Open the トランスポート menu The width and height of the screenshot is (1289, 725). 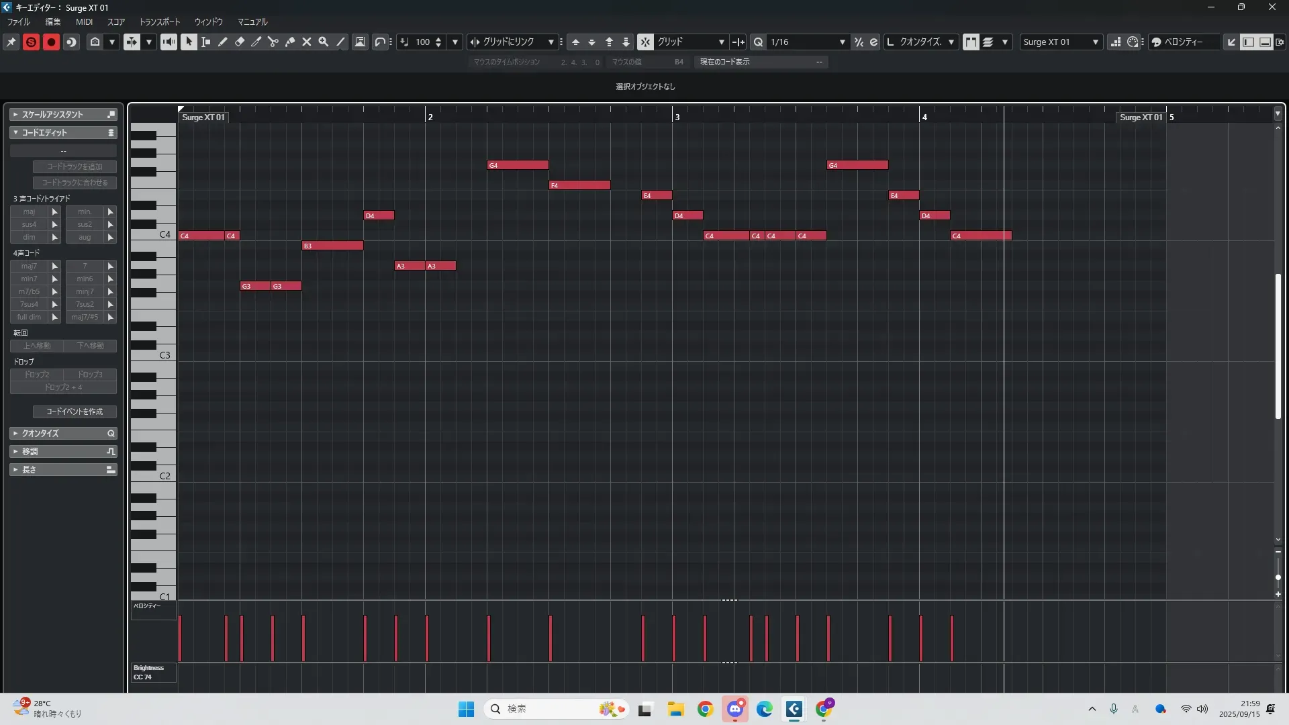coord(159,21)
